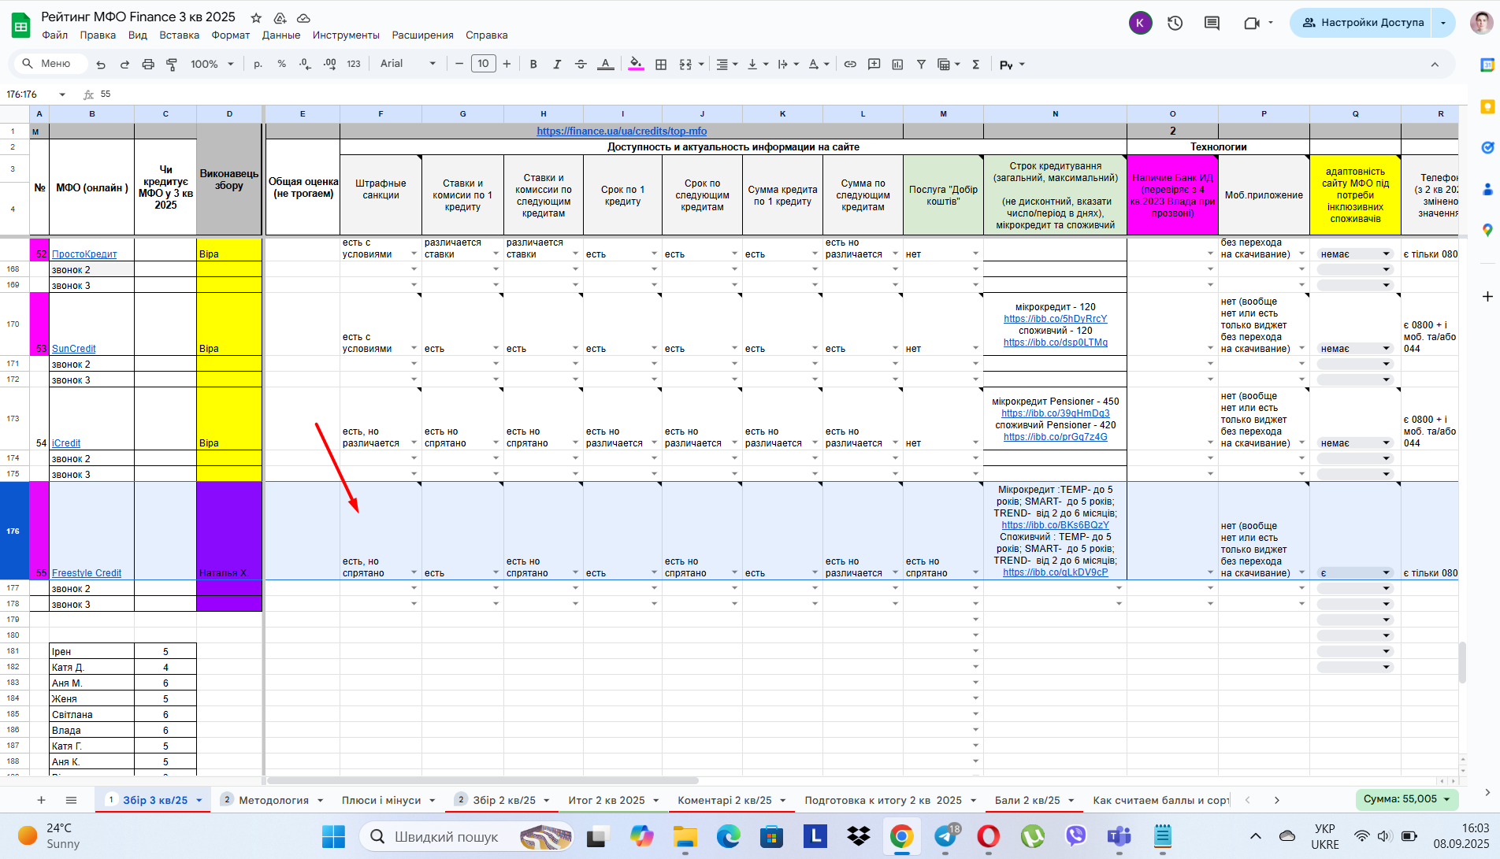Open the Sheets home logo
The height and width of the screenshot is (859, 1500).
click(x=20, y=25)
